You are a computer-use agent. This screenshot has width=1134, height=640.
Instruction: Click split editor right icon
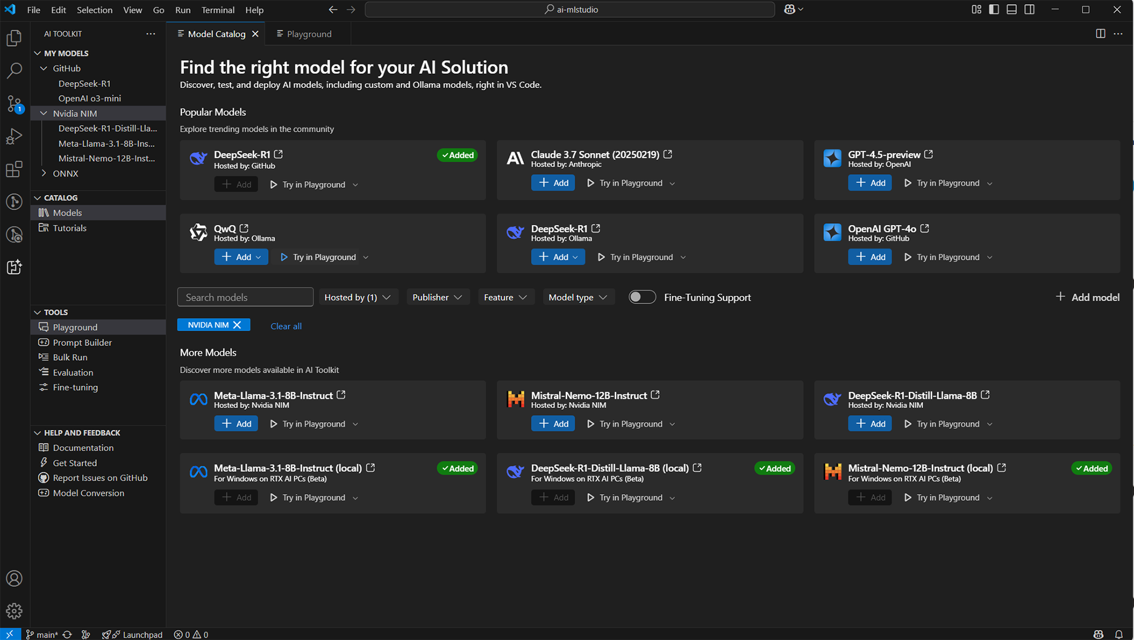point(1100,34)
